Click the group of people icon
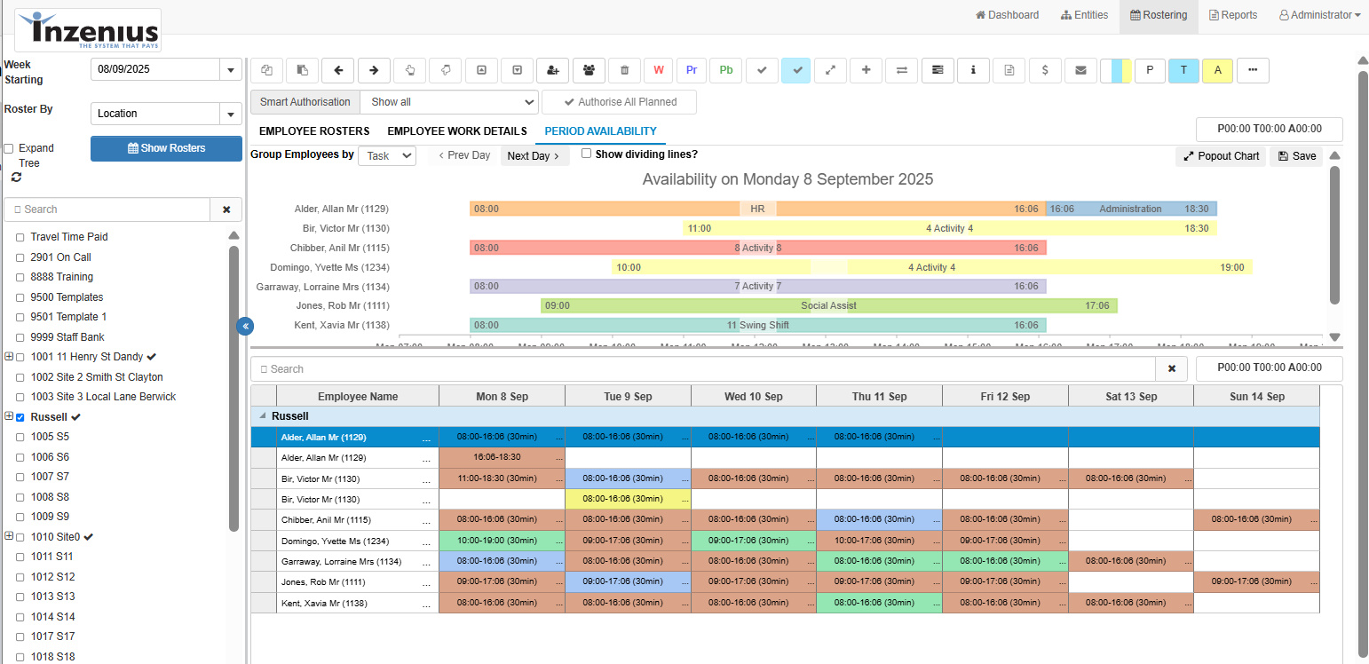 [x=589, y=70]
